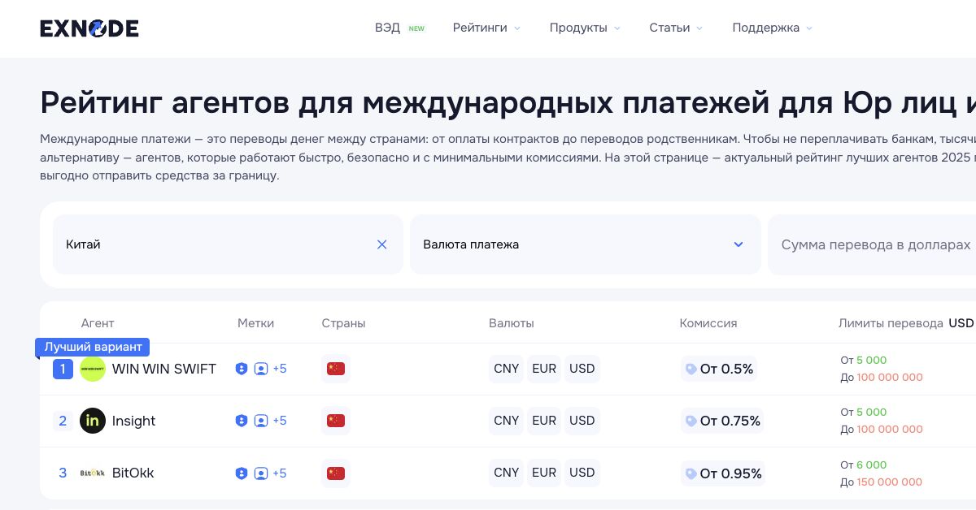Screen dimensions: 976x510
Task: Click WIN WIN SWIFT agent logo
Action: click(93, 369)
